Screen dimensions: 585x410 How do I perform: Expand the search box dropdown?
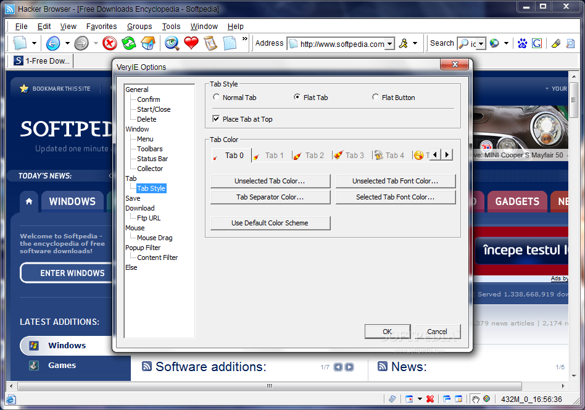[481, 44]
